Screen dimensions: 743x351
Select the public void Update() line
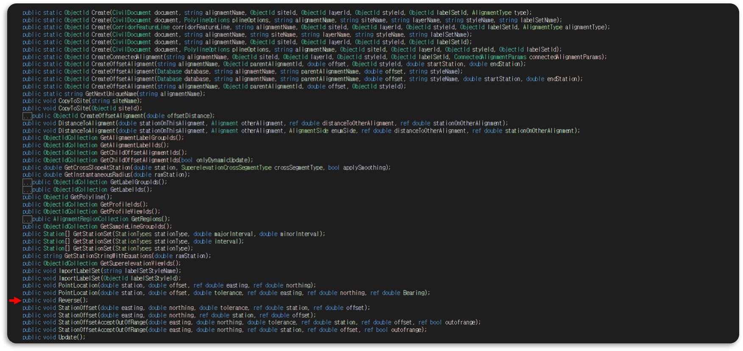coord(54,337)
